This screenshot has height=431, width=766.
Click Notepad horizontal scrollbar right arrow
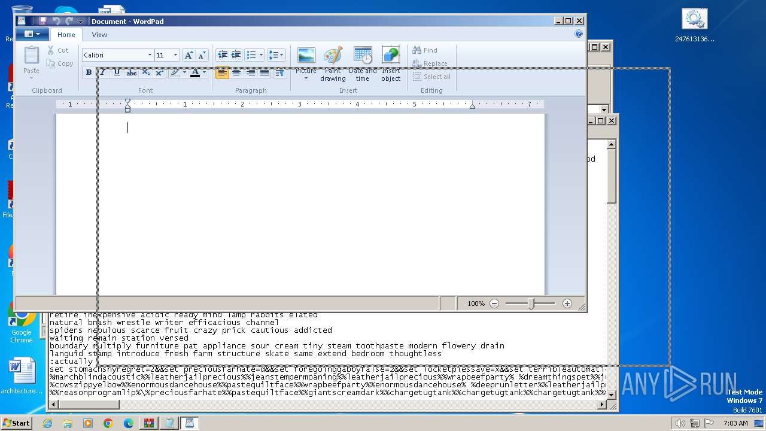603,405
